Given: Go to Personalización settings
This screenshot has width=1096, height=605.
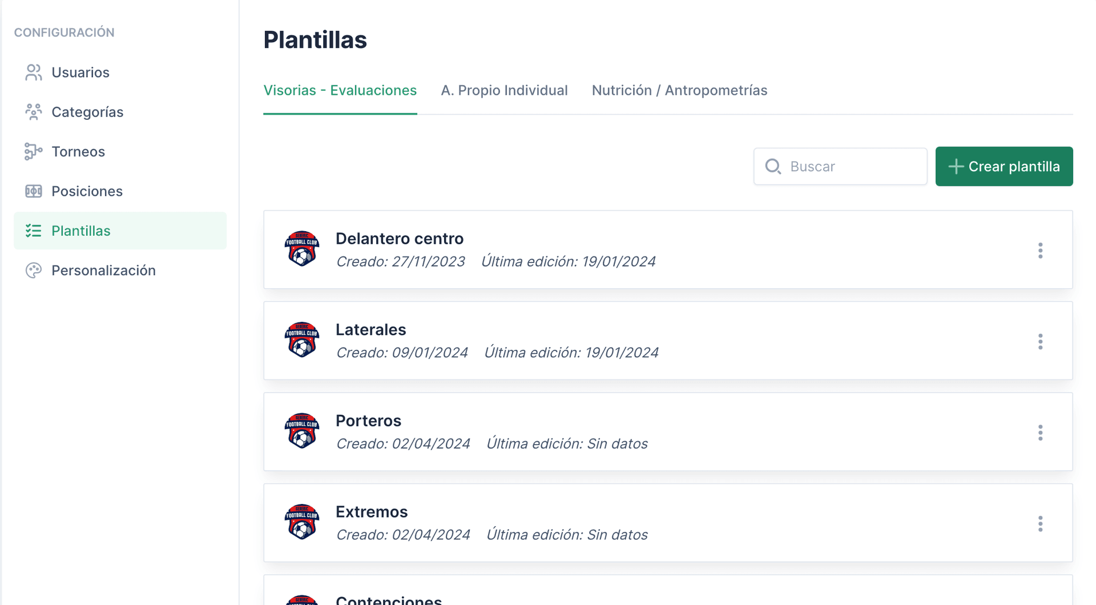Looking at the screenshot, I should pos(103,271).
